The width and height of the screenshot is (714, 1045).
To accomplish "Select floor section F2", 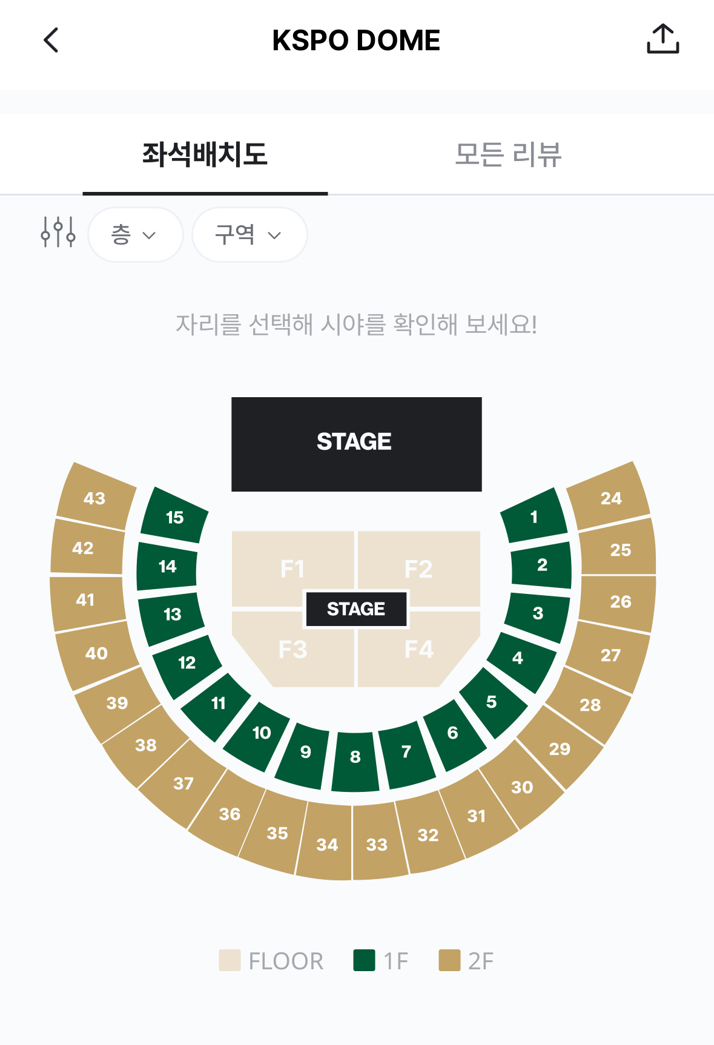I will (419, 569).
